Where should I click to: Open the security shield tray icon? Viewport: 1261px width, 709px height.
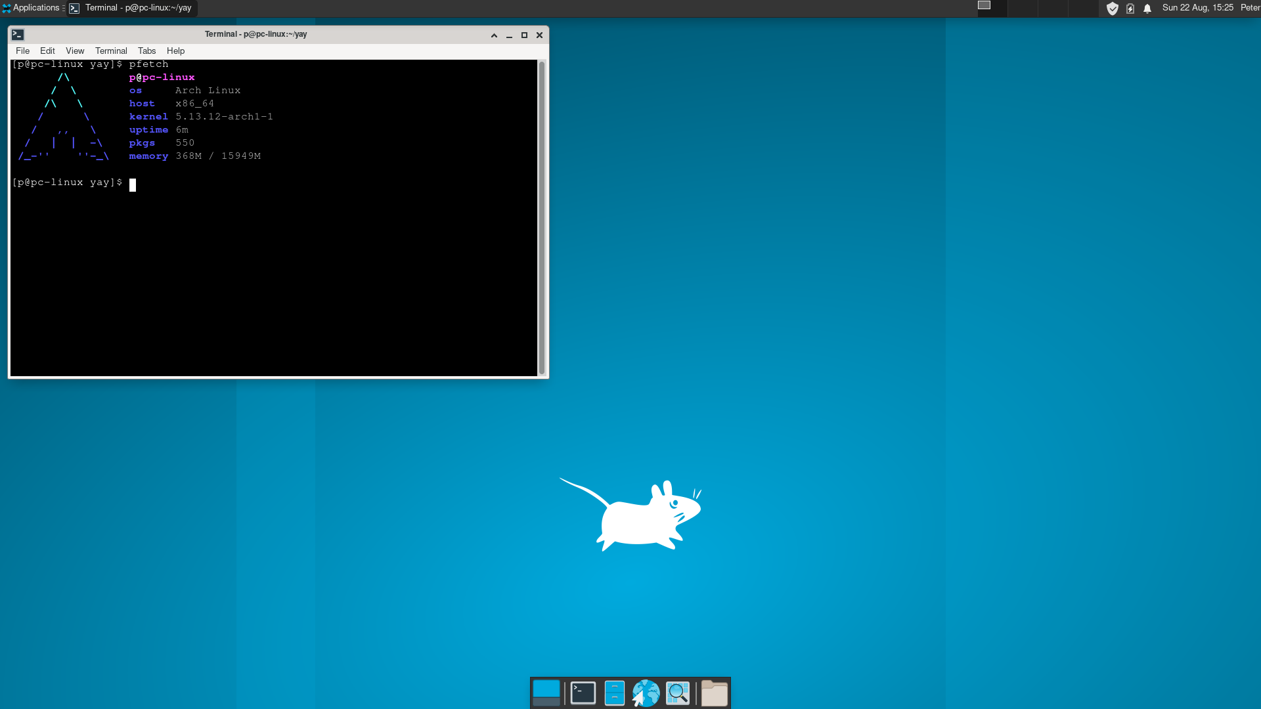[1112, 9]
